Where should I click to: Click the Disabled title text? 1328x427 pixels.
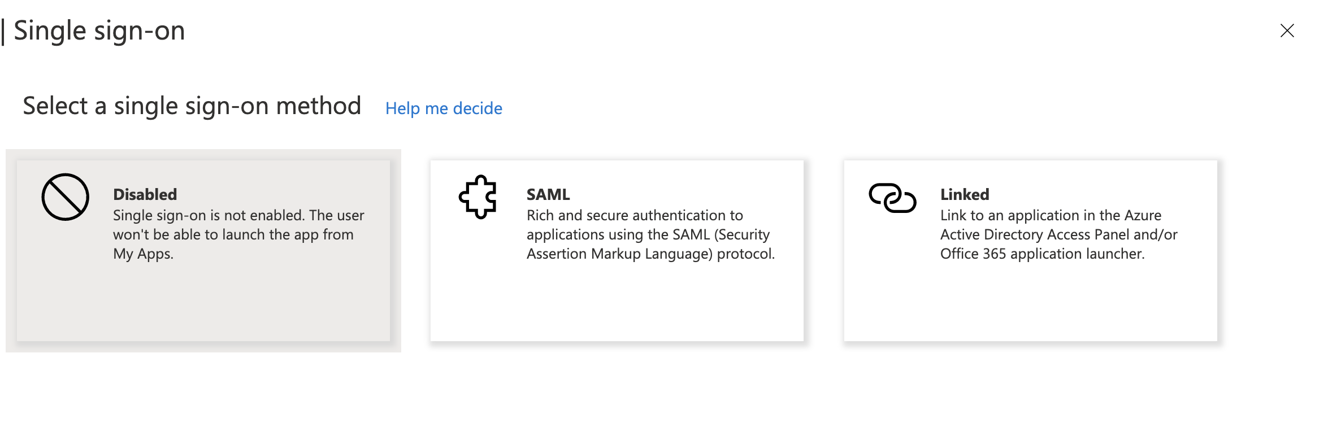[x=145, y=194]
